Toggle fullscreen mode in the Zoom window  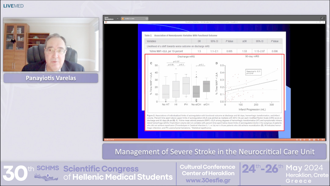tap(322, 18)
